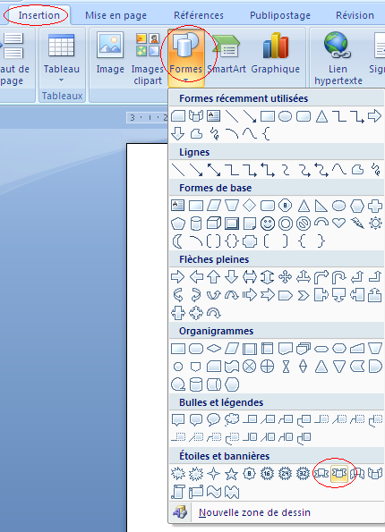Click the Graphique chart button

tap(275, 55)
